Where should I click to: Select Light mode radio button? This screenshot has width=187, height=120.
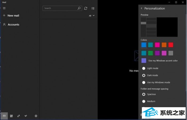pos(144,68)
